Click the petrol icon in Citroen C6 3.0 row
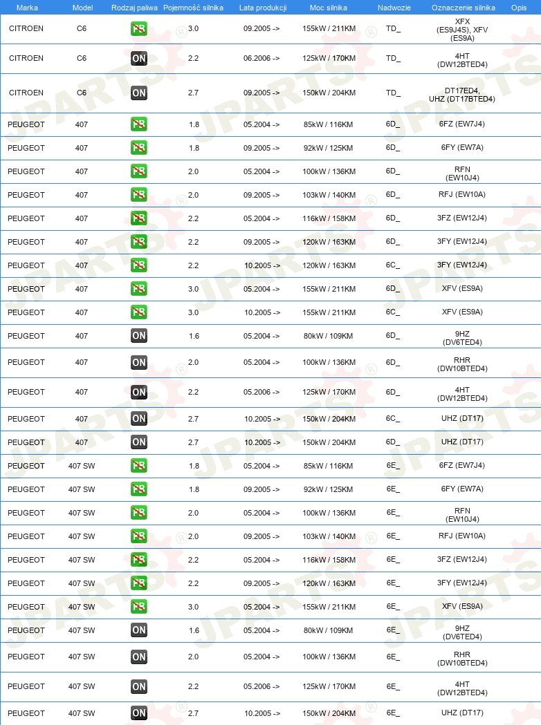Image resolution: width=541 pixels, height=725 pixels. tap(139, 28)
